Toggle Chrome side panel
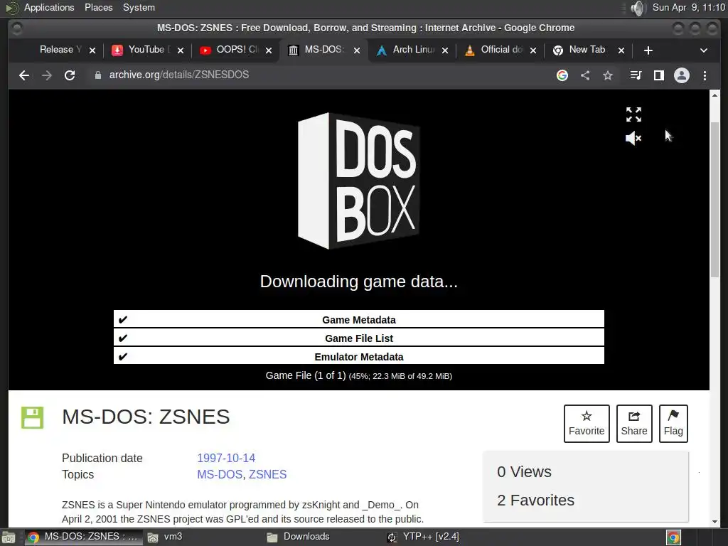728x546 pixels. [658, 75]
